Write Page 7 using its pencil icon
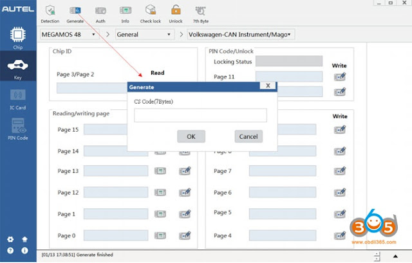412x263 pixels. click(x=340, y=171)
